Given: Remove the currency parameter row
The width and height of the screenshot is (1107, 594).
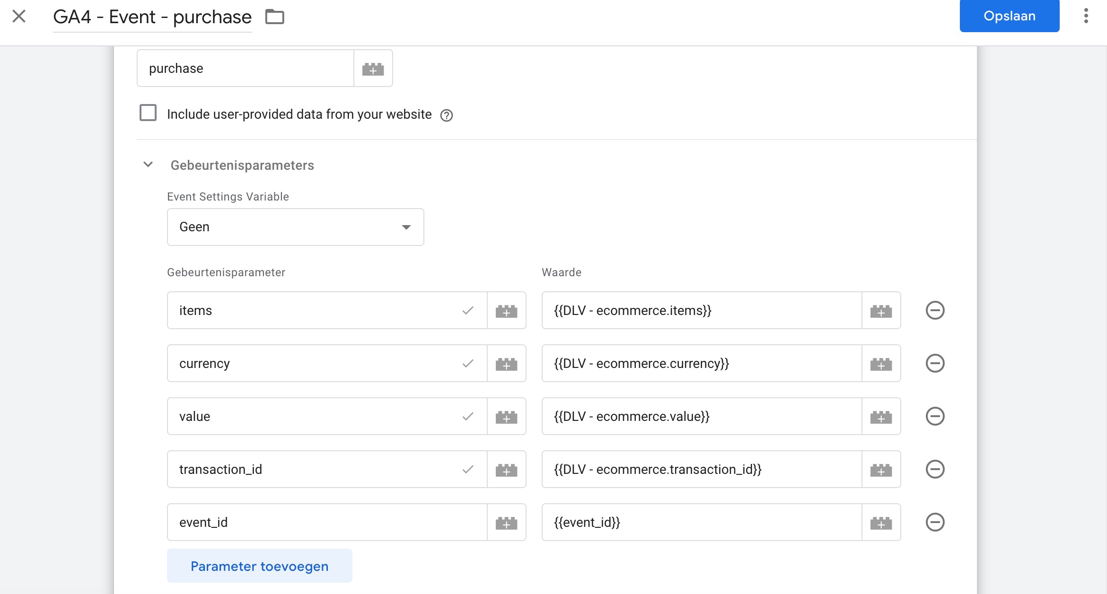Looking at the screenshot, I should pos(935,363).
